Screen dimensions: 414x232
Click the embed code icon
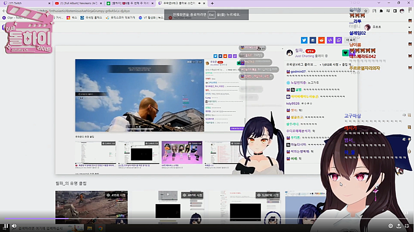(x=330, y=40)
